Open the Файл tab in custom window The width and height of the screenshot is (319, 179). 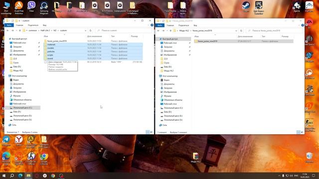(9, 25)
